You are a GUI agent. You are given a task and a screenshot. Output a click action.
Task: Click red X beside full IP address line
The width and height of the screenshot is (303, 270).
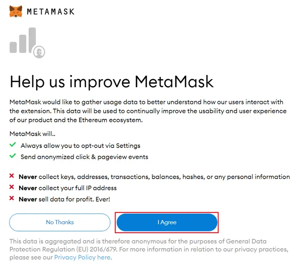pyautogui.click(x=12, y=188)
